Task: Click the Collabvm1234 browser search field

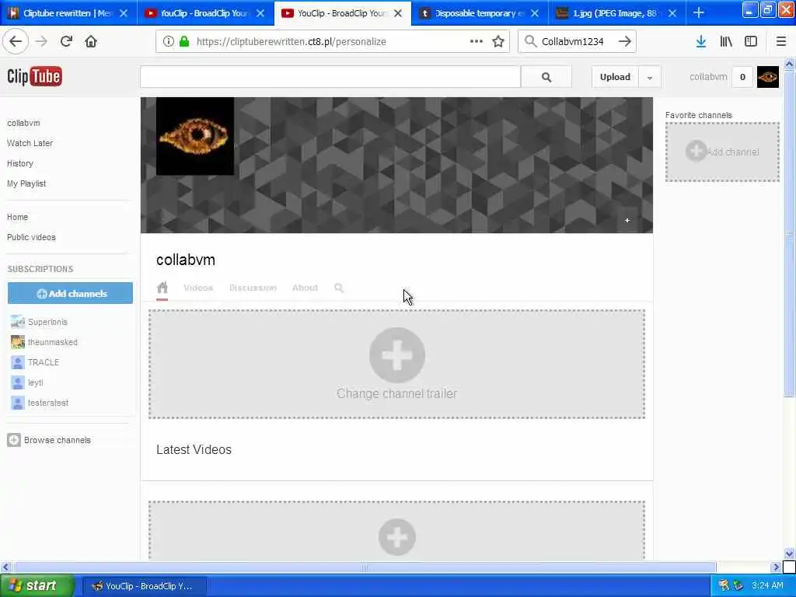Action: click(577, 42)
